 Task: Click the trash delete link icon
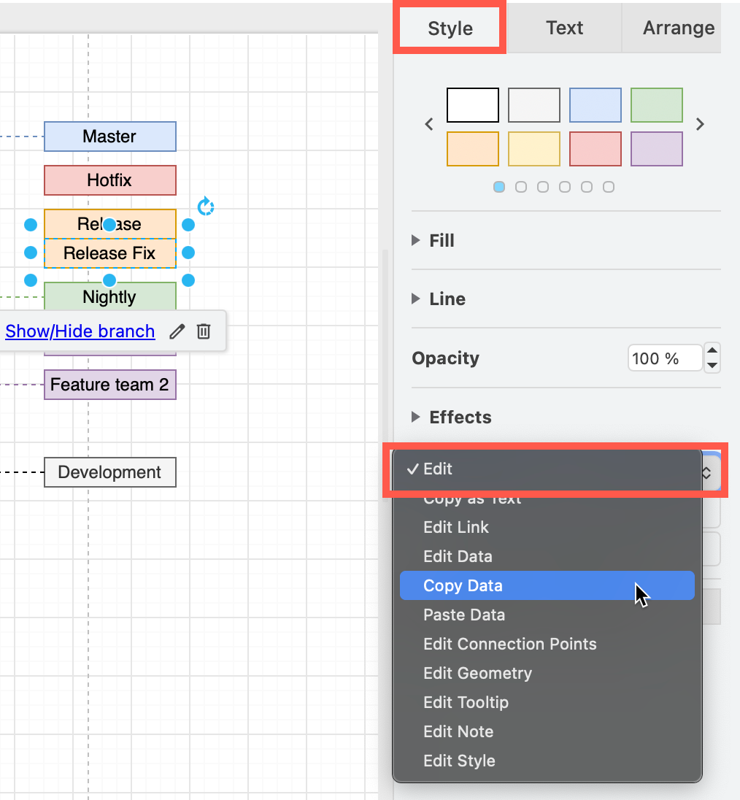(204, 331)
